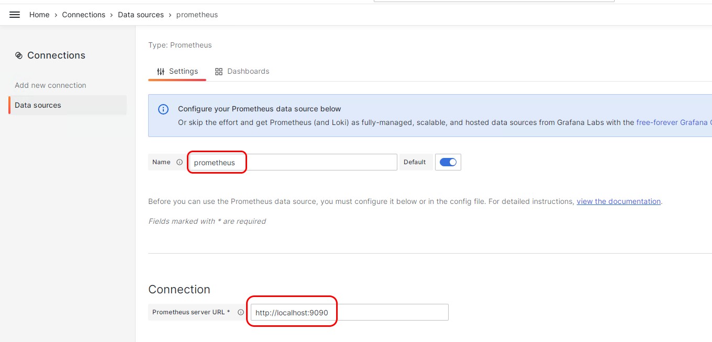Select Data sources in the sidebar
This screenshot has height=342, width=712.
click(38, 105)
